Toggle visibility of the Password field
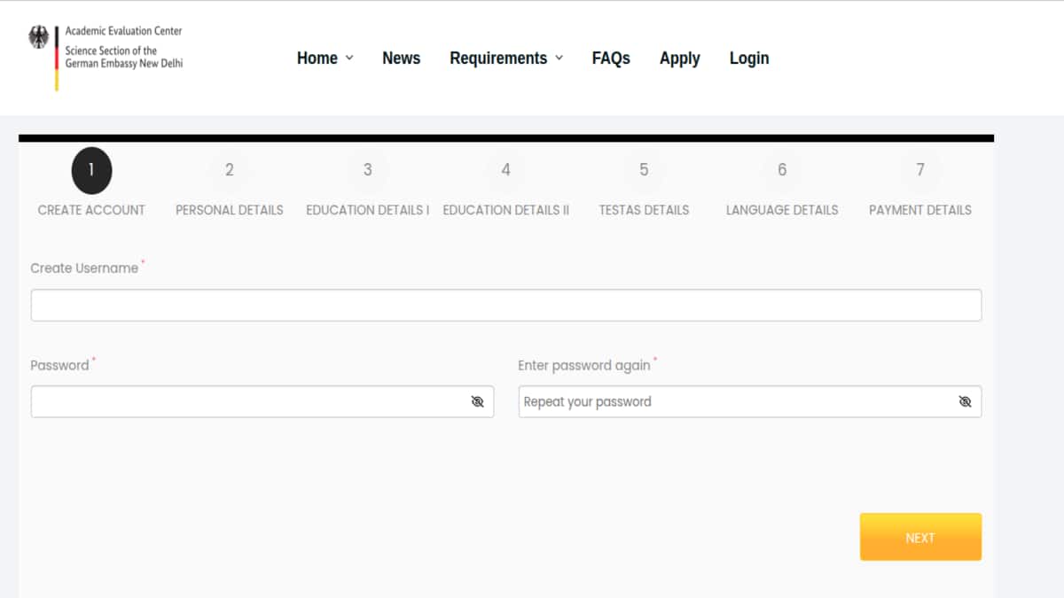1064x598 pixels. click(x=477, y=401)
